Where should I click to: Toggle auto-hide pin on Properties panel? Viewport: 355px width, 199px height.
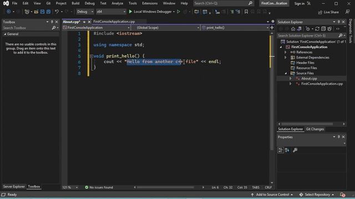(339, 137)
